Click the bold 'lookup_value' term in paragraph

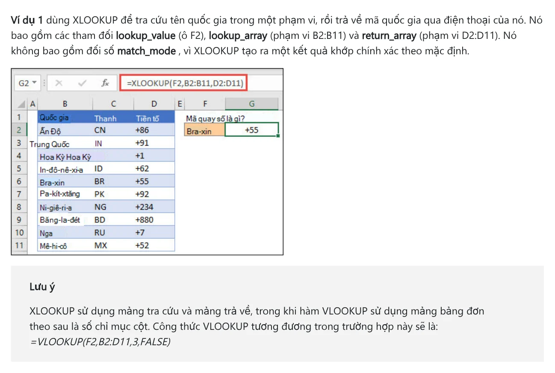tap(146, 35)
